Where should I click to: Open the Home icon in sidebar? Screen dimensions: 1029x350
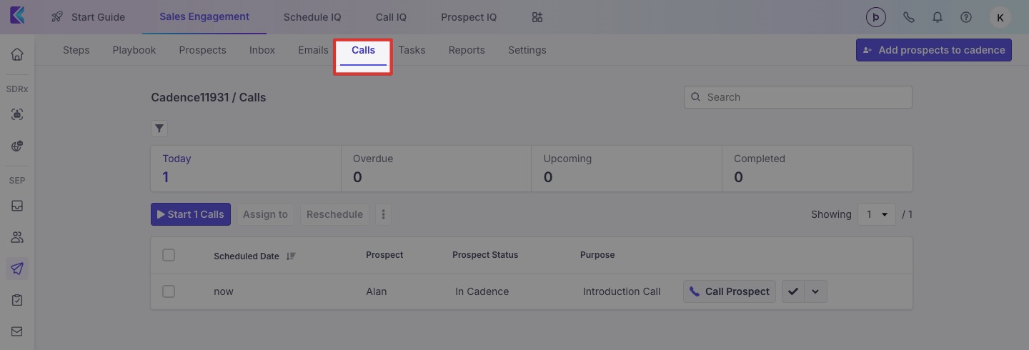[17, 54]
